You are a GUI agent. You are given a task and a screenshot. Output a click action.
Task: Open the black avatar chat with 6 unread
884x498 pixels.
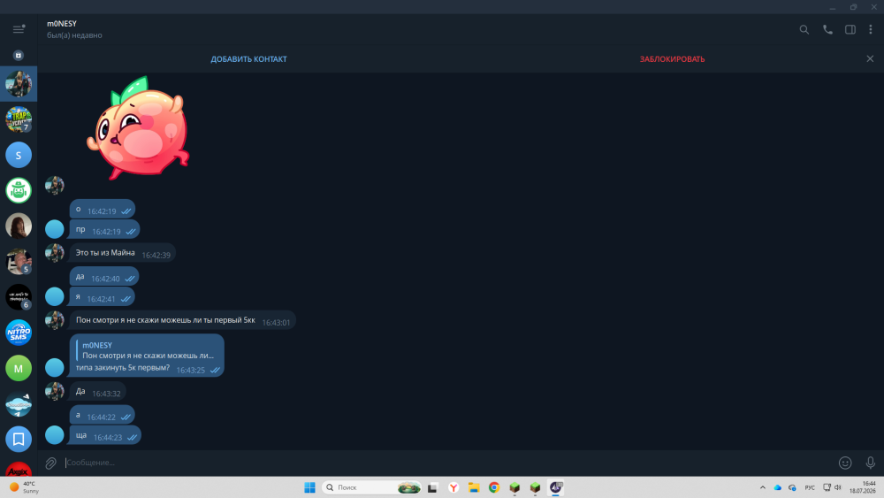pos(19,297)
